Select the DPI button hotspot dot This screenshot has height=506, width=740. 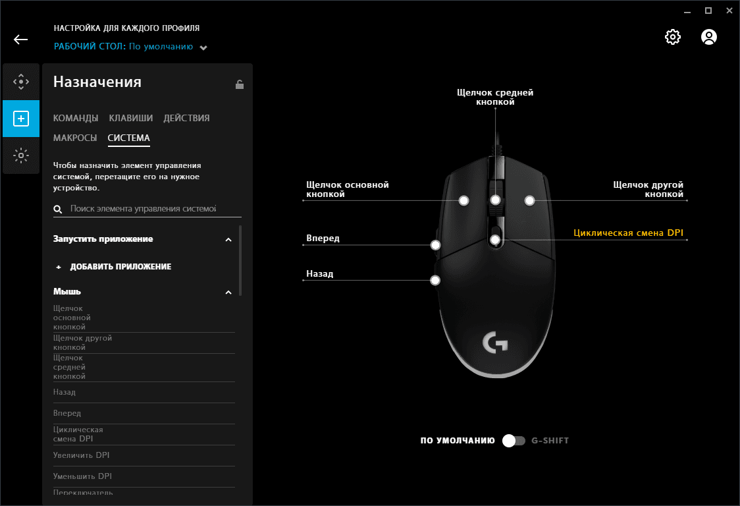pyautogui.click(x=495, y=240)
